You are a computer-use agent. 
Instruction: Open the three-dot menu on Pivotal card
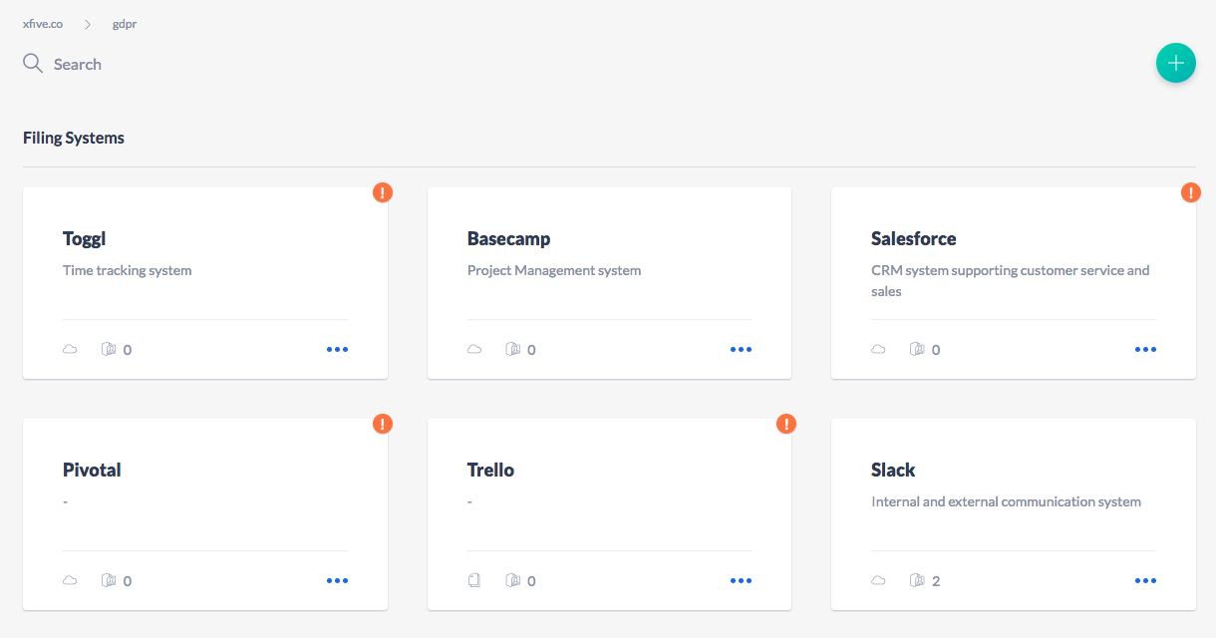point(337,581)
